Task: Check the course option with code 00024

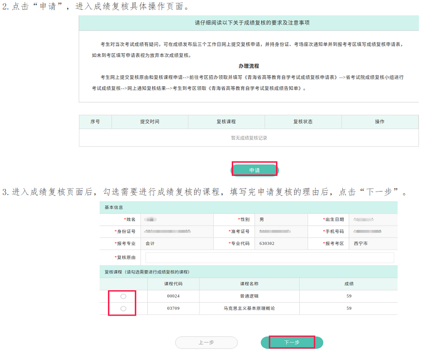Action: 123,296
